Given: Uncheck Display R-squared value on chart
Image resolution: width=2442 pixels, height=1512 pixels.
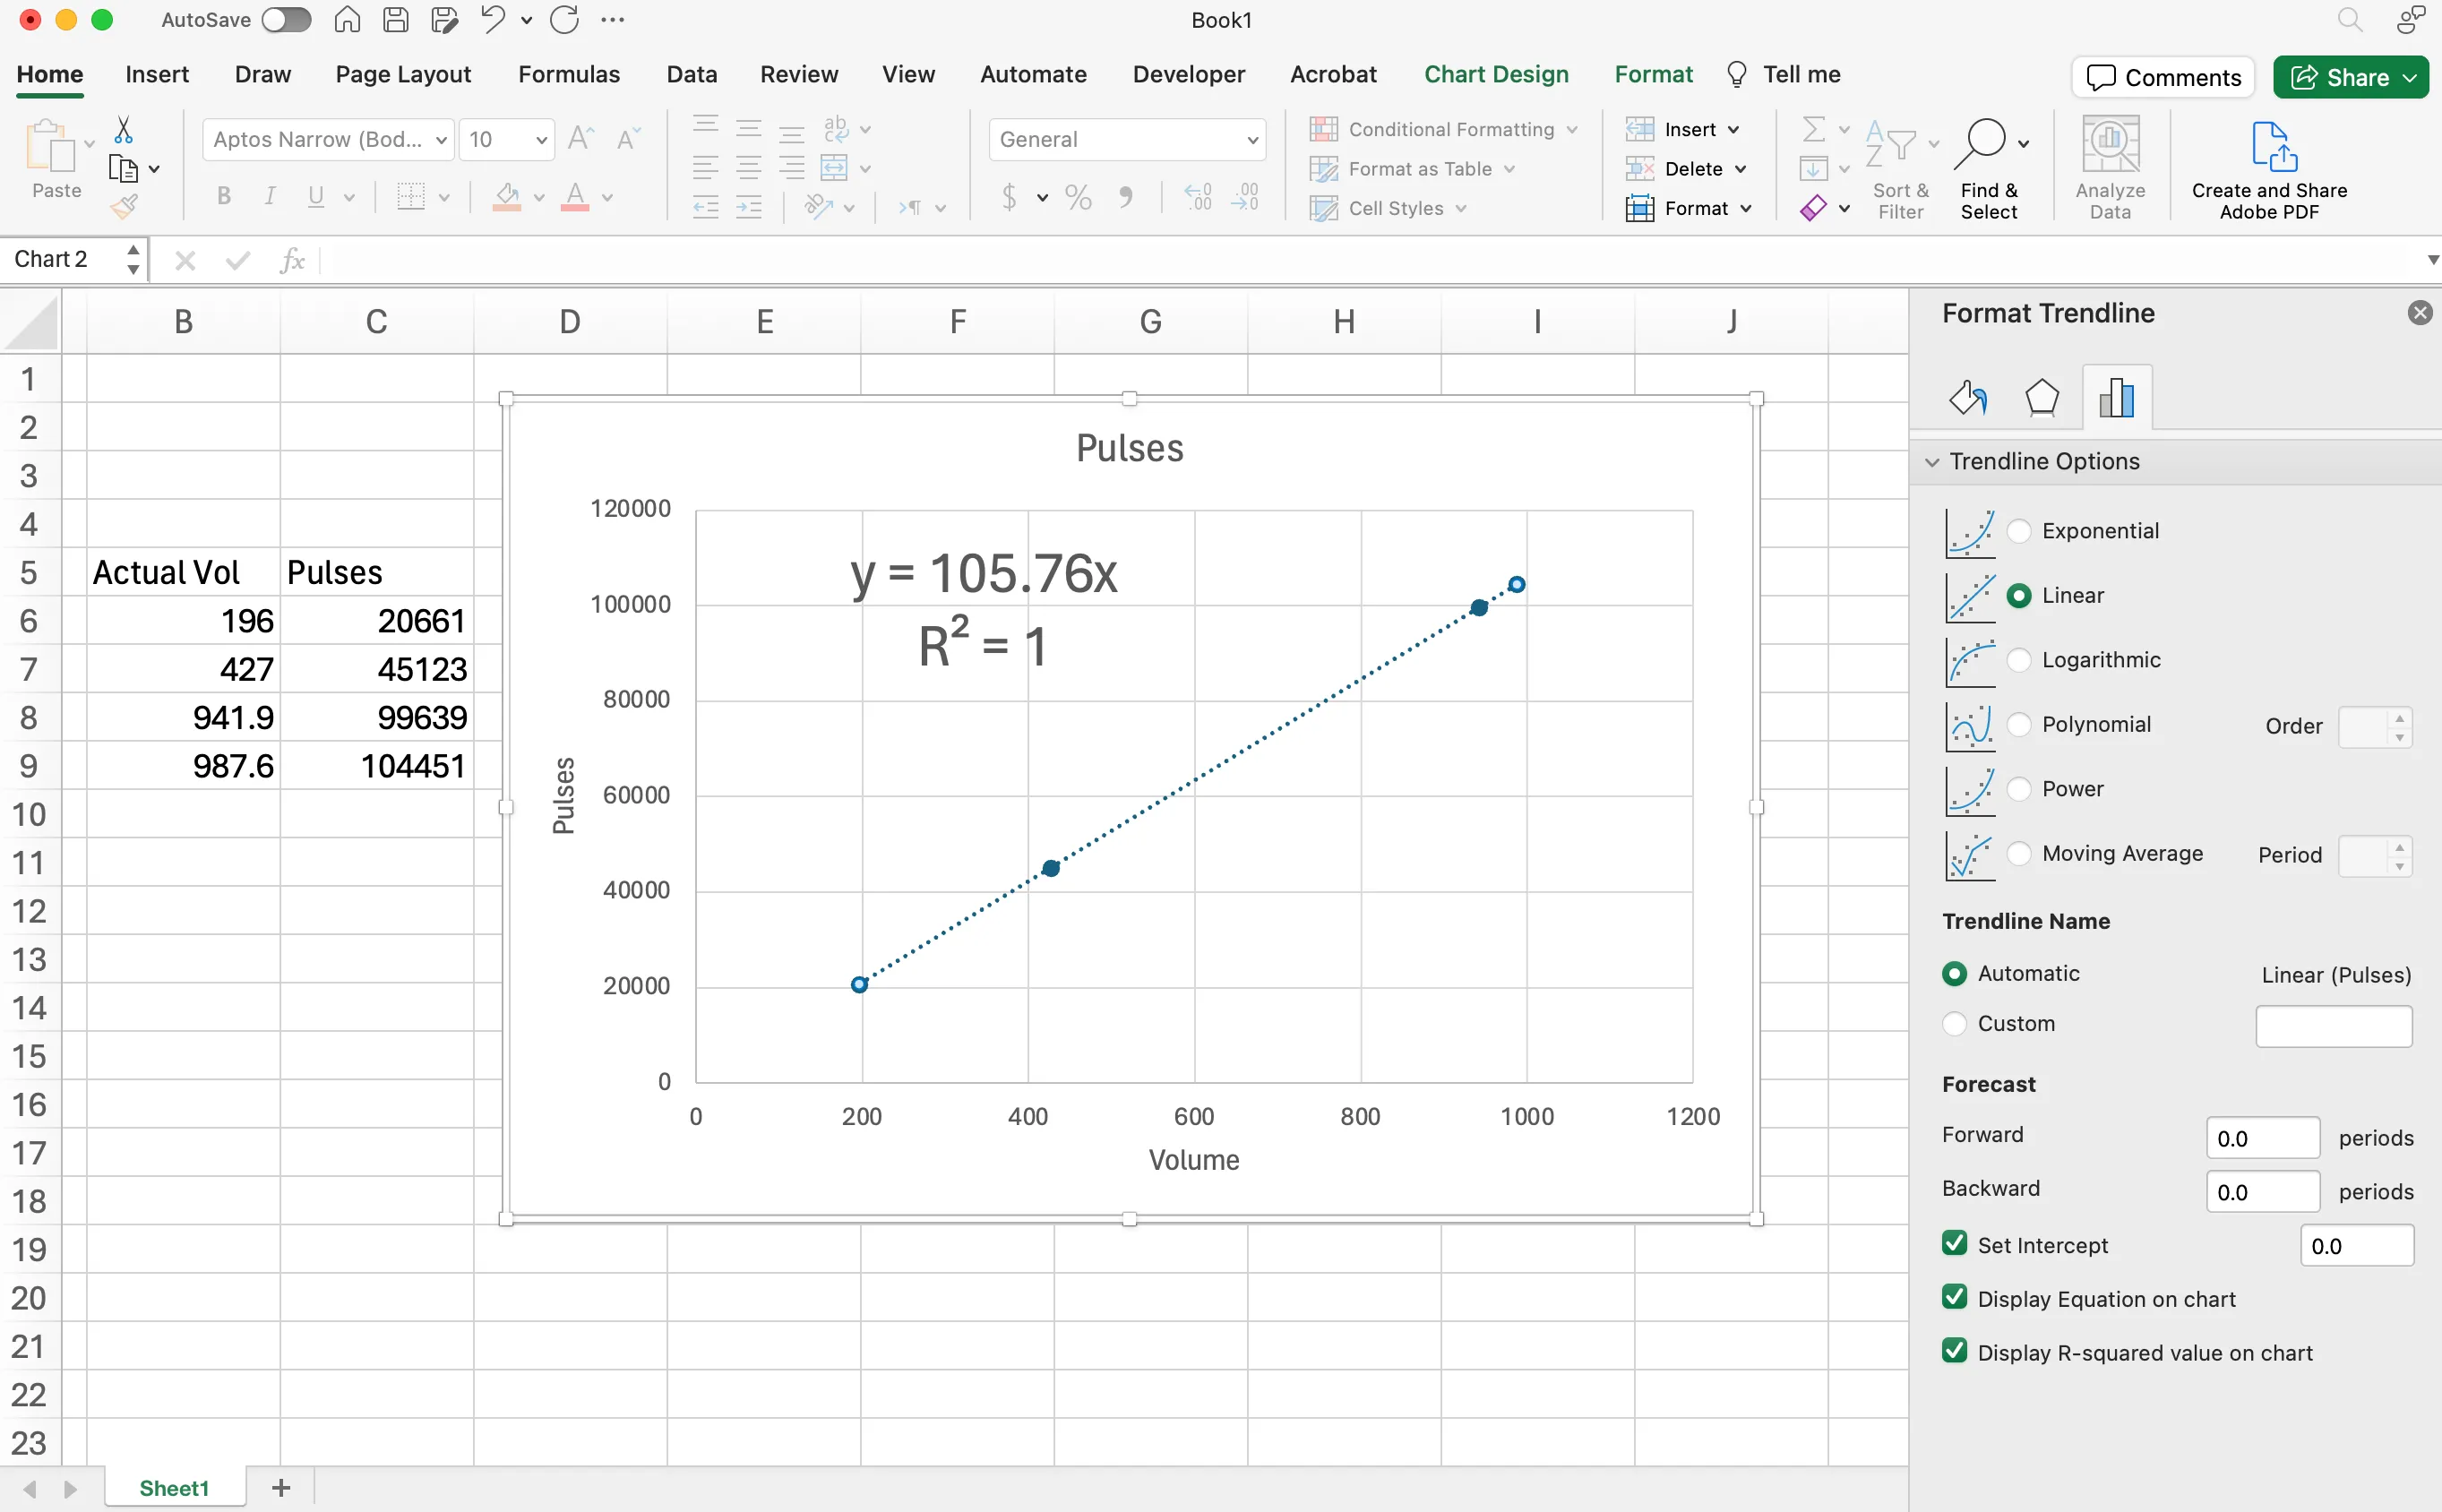Looking at the screenshot, I should [1954, 1352].
